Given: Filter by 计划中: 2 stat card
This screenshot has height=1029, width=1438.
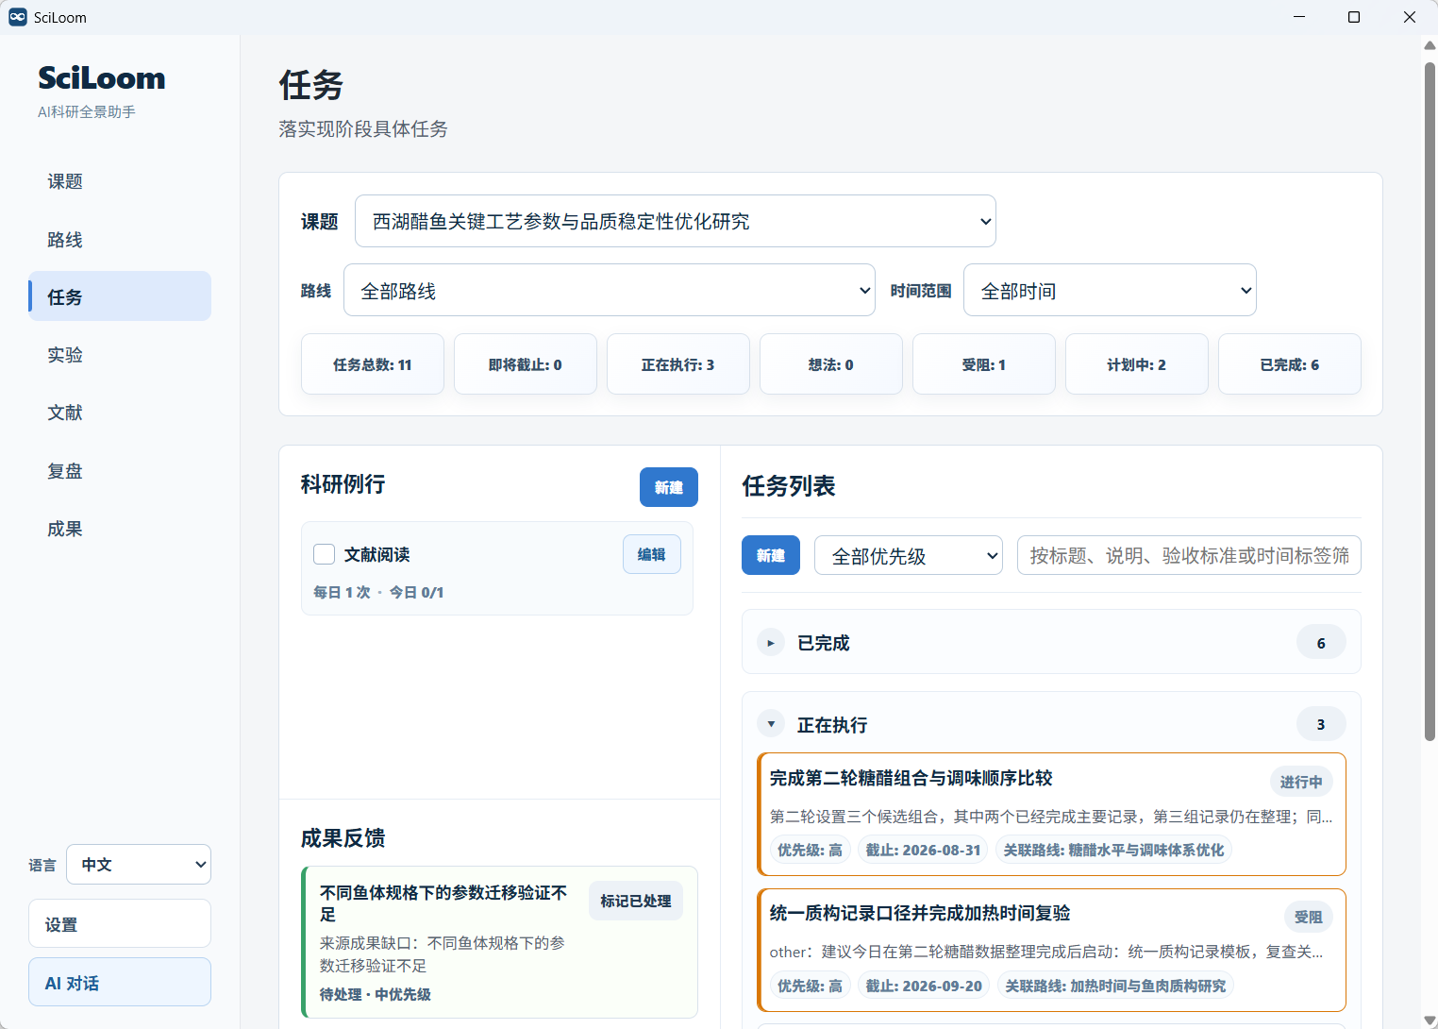Looking at the screenshot, I should click(x=1137, y=363).
